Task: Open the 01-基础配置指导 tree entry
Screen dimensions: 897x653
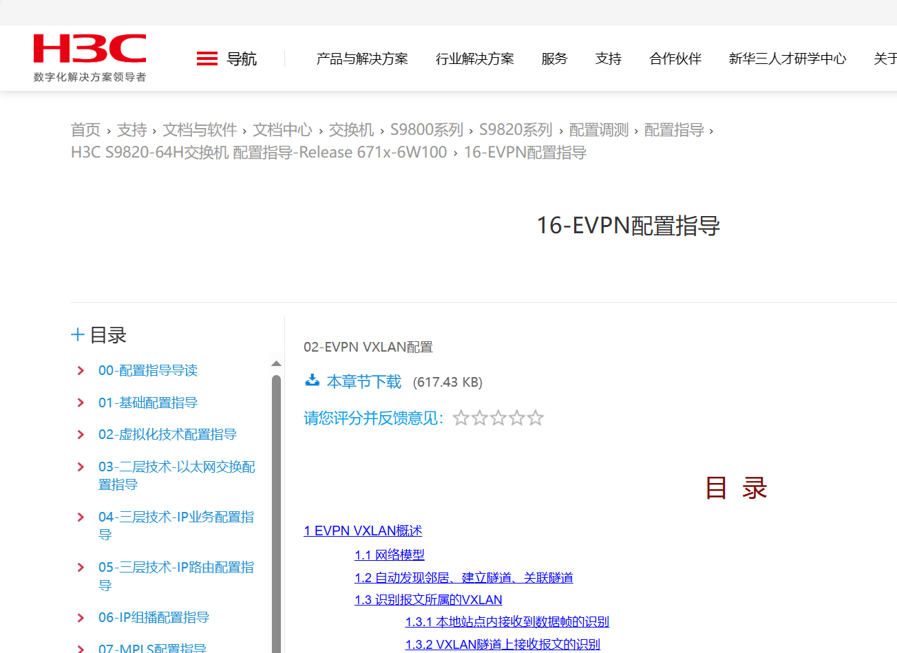Action: [148, 403]
